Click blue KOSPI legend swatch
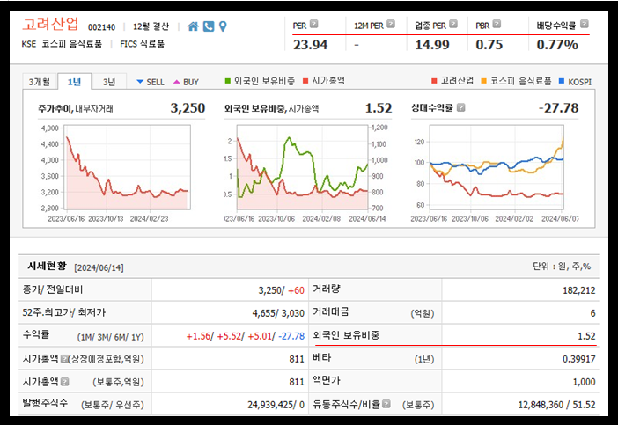Screen dimensions: 618x425 click(562, 81)
